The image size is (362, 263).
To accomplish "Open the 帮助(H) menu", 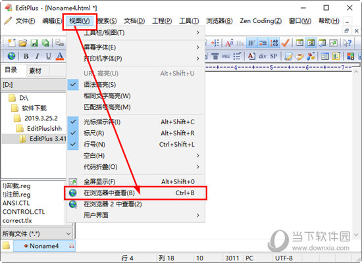I will tap(328, 21).
